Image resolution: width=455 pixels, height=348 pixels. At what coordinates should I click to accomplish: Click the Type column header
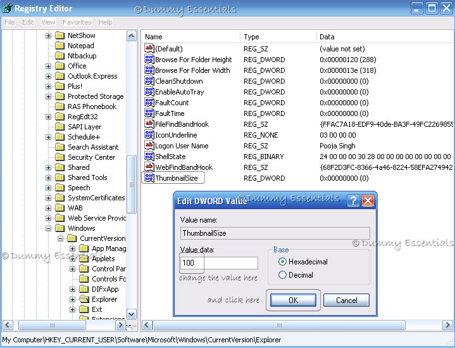click(x=278, y=37)
